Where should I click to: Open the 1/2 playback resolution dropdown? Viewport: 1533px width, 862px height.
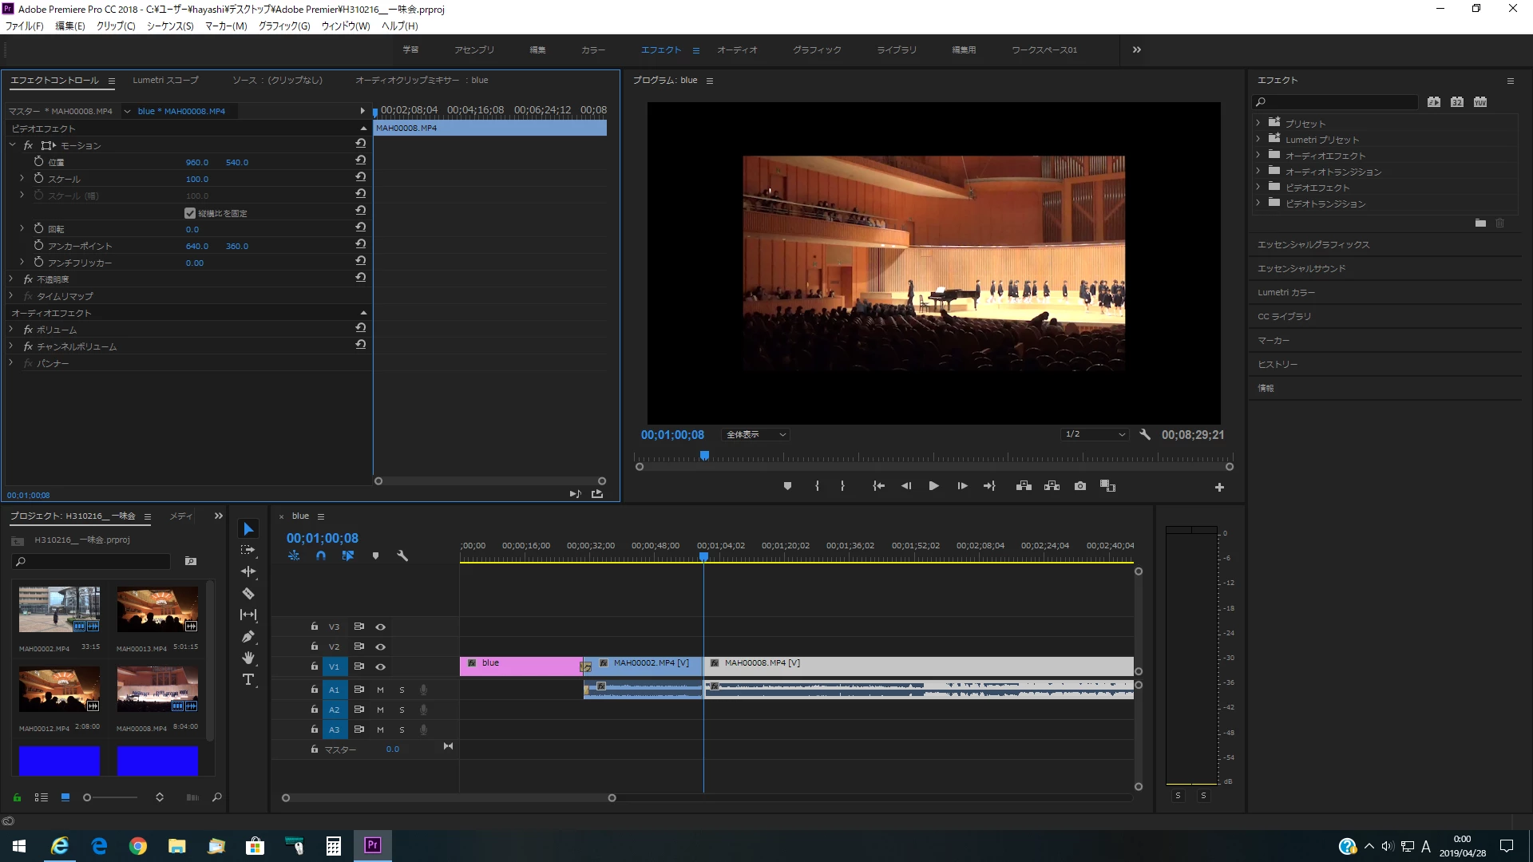(1095, 435)
